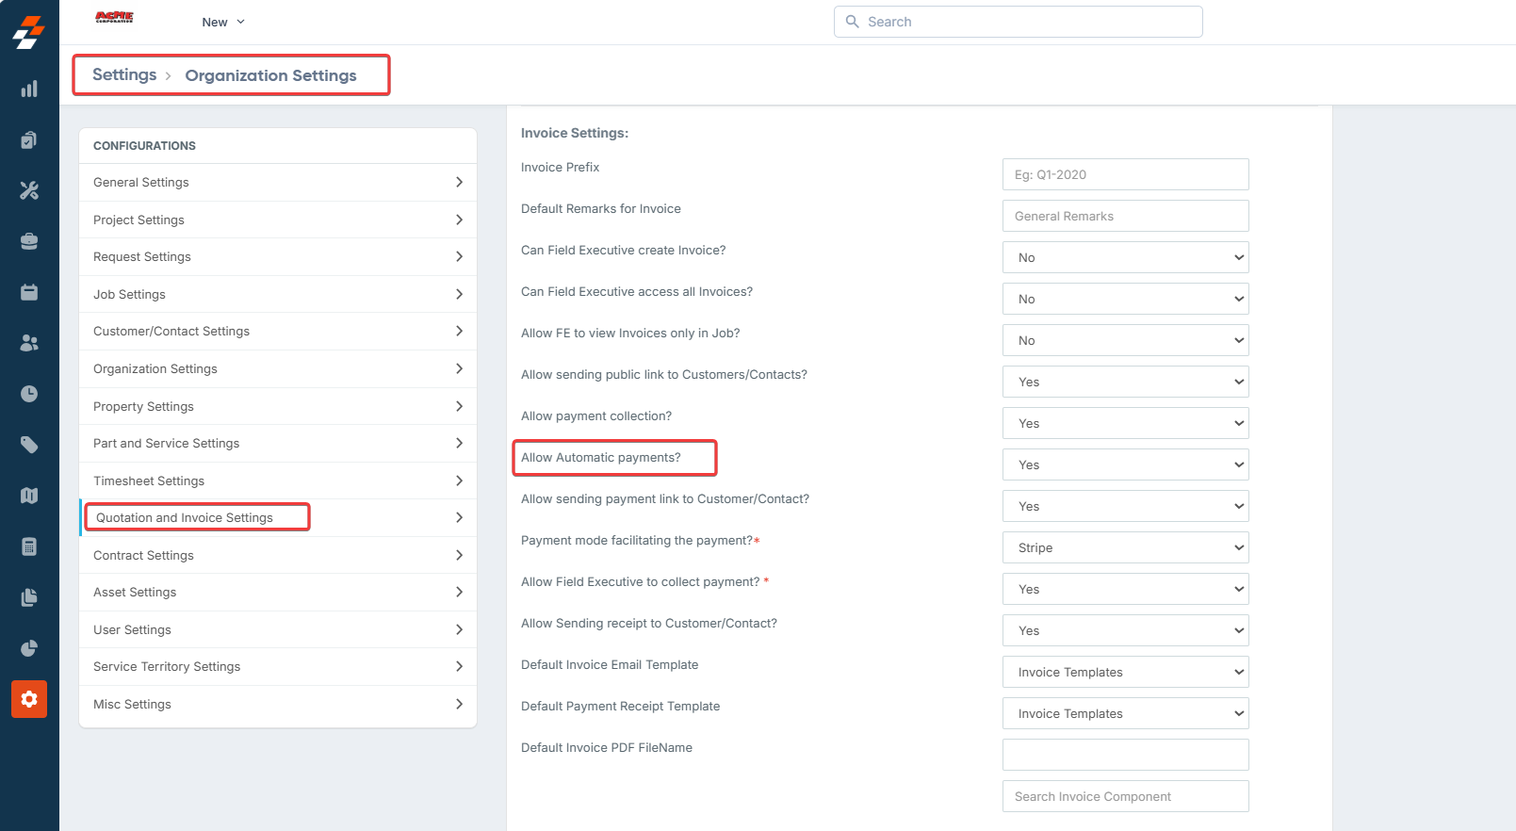
Task: Open Part and Service Settings
Action: (278, 443)
